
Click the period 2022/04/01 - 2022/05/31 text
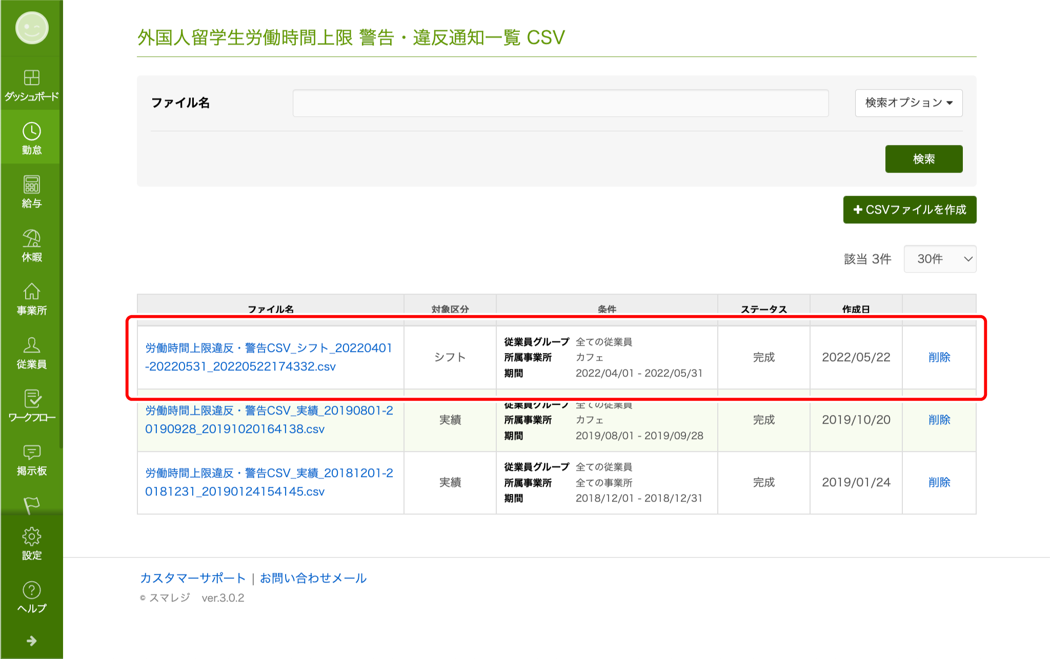pos(639,373)
